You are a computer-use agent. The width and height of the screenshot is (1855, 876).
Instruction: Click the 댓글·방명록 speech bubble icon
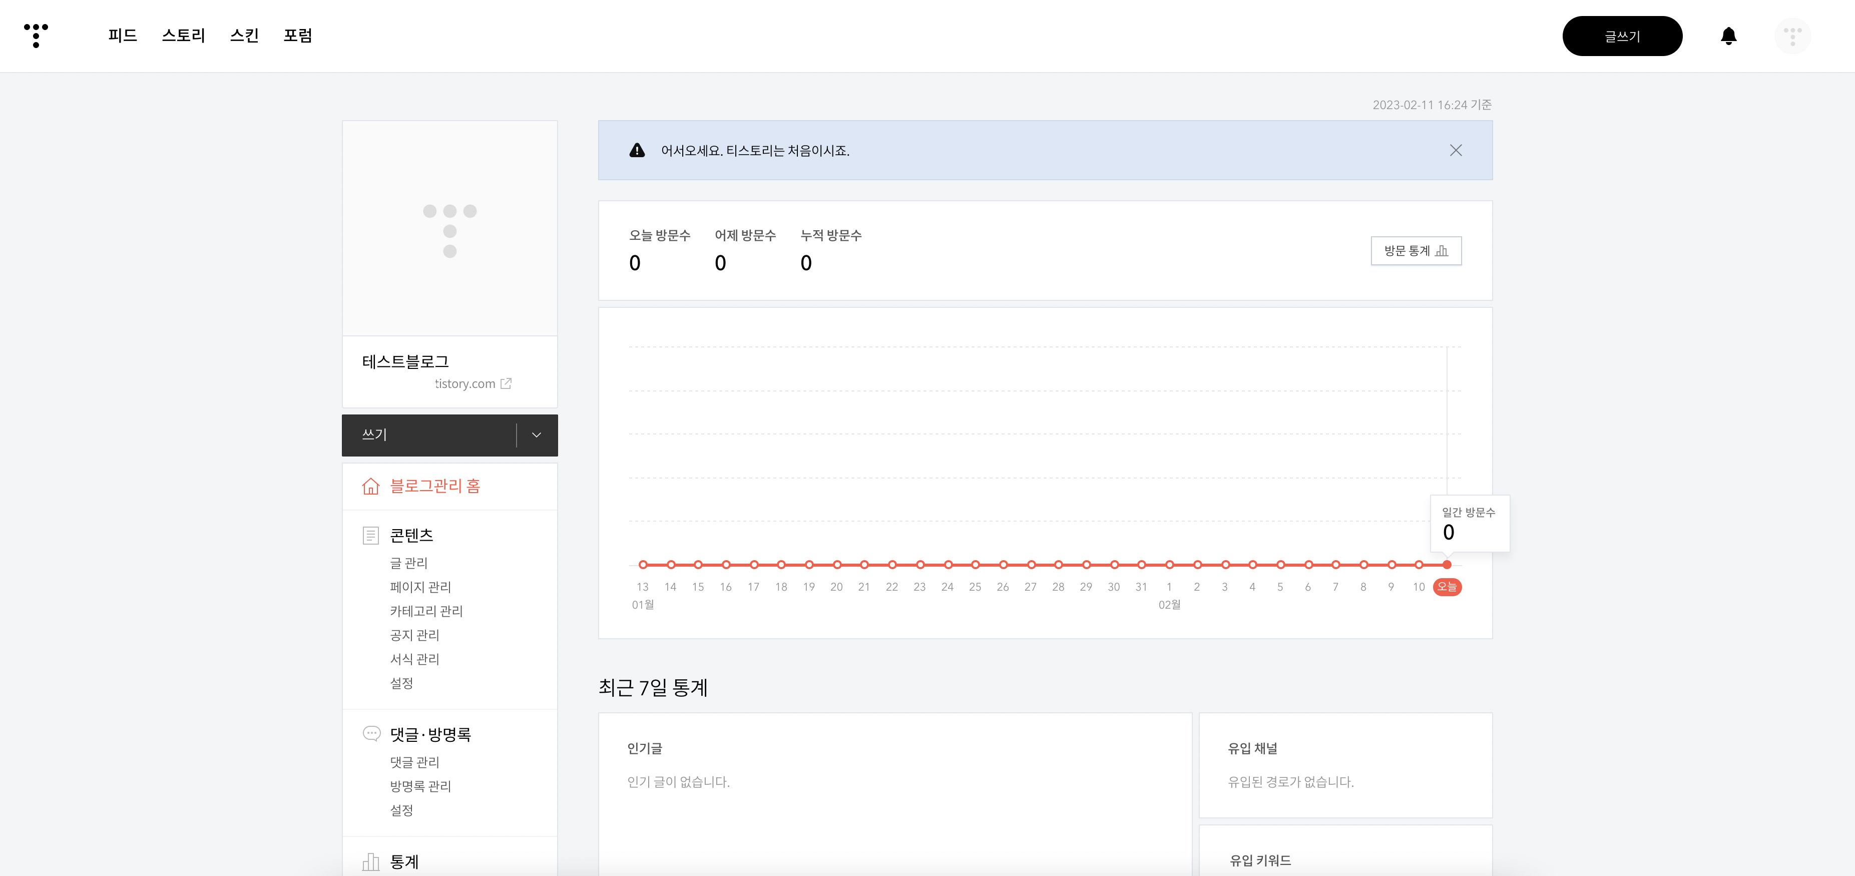pos(371,734)
